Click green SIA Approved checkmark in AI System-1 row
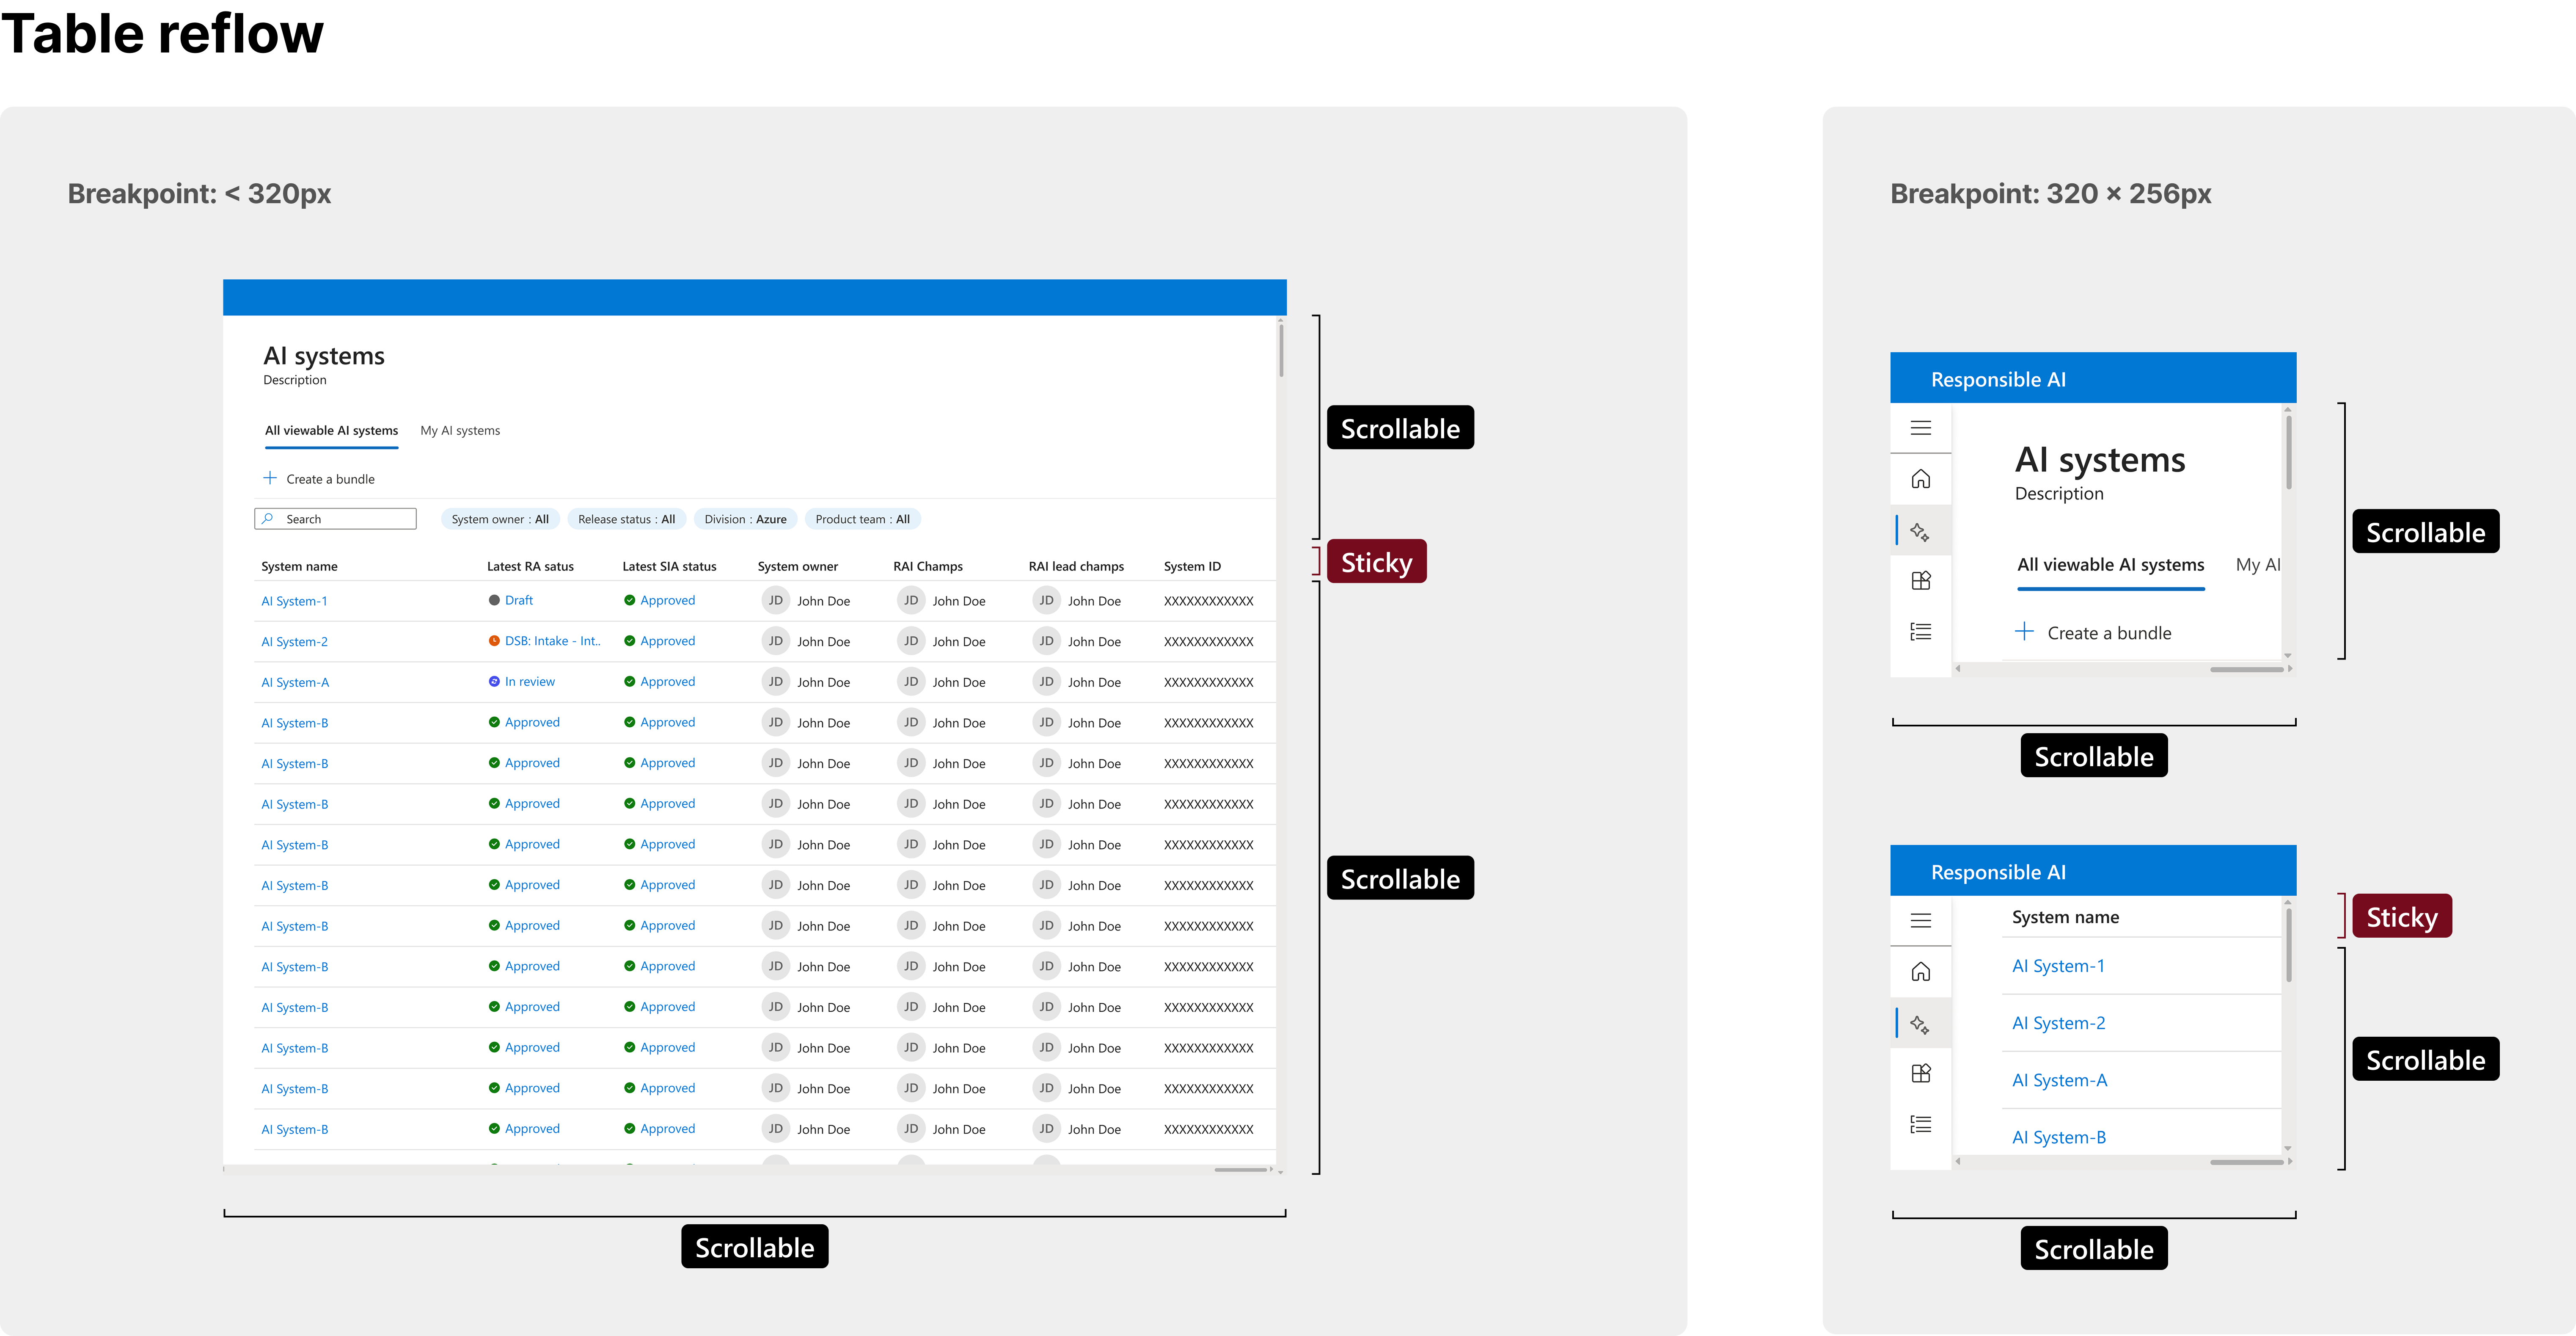 click(x=630, y=600)
